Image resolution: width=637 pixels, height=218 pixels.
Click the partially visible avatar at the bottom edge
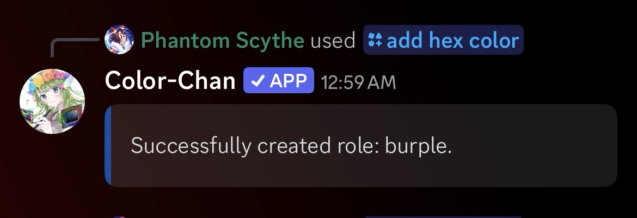(x=119, y=216)
